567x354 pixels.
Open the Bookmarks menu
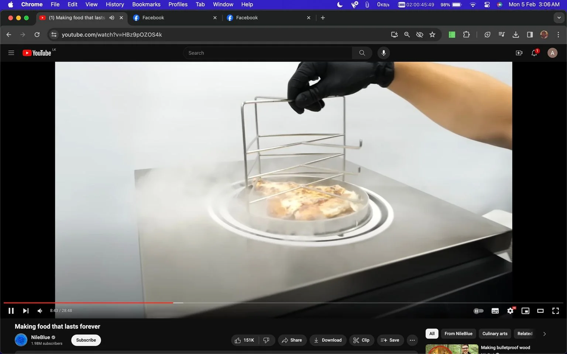click(x=146, y=4)
